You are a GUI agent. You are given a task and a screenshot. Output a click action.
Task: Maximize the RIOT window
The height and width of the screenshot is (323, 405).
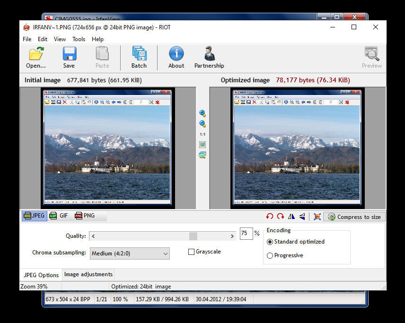[354, 27]
